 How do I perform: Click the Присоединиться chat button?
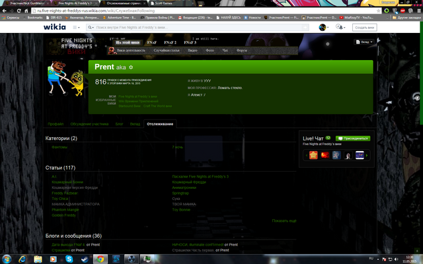(x=353, y=139)
